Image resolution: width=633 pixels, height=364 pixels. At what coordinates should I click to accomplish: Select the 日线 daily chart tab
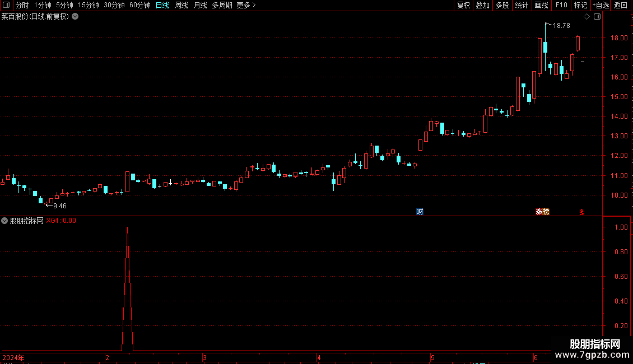(x=162, y=5)
